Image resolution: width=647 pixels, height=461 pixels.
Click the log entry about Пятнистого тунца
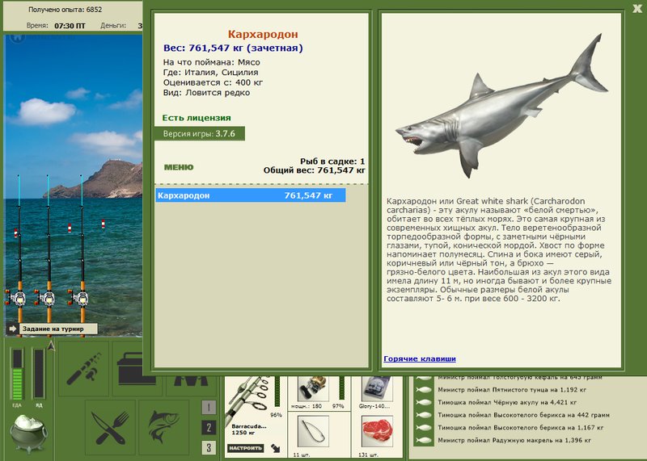512,390
